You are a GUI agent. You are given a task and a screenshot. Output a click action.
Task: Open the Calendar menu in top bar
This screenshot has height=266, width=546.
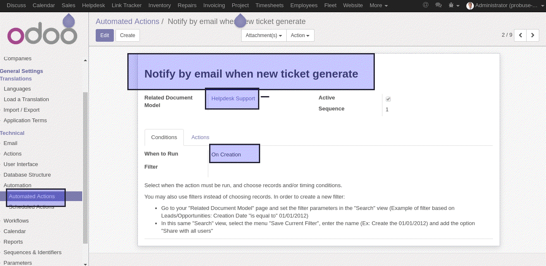[x=44, y=5]
